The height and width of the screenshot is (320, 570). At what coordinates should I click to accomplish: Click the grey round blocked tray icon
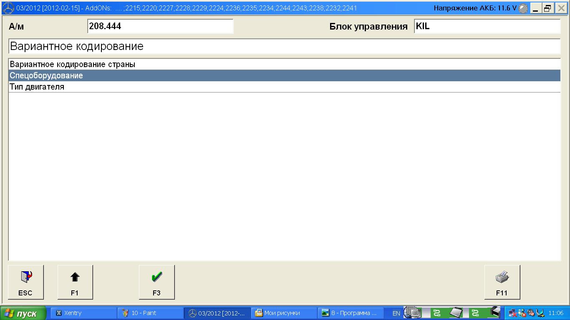click(531, 313)
